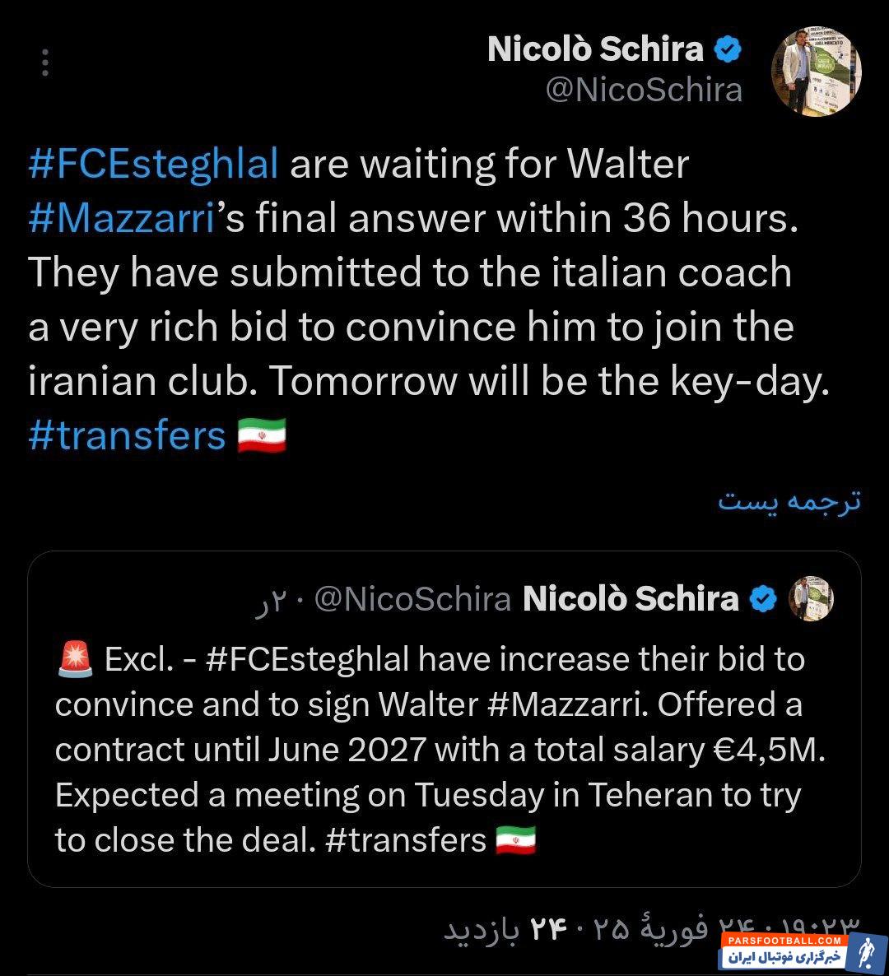Open the Nicolò Schira display name at top

point(595,49)
